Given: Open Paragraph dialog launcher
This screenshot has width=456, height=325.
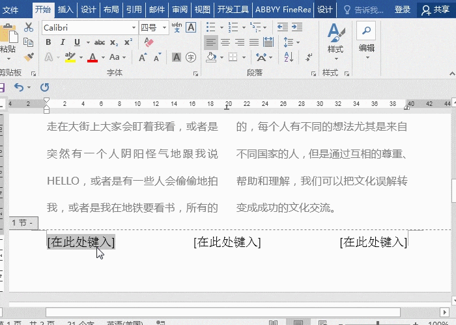Looking at the screenshot, I should [313, 73].
